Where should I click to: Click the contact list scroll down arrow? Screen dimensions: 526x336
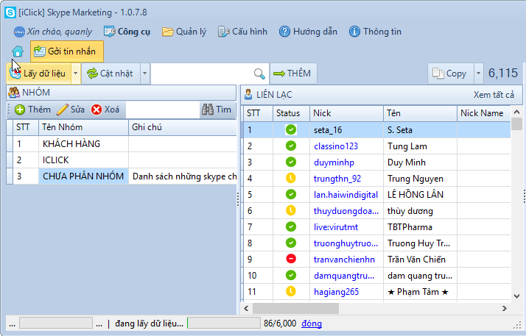click(x=517, y=296)
